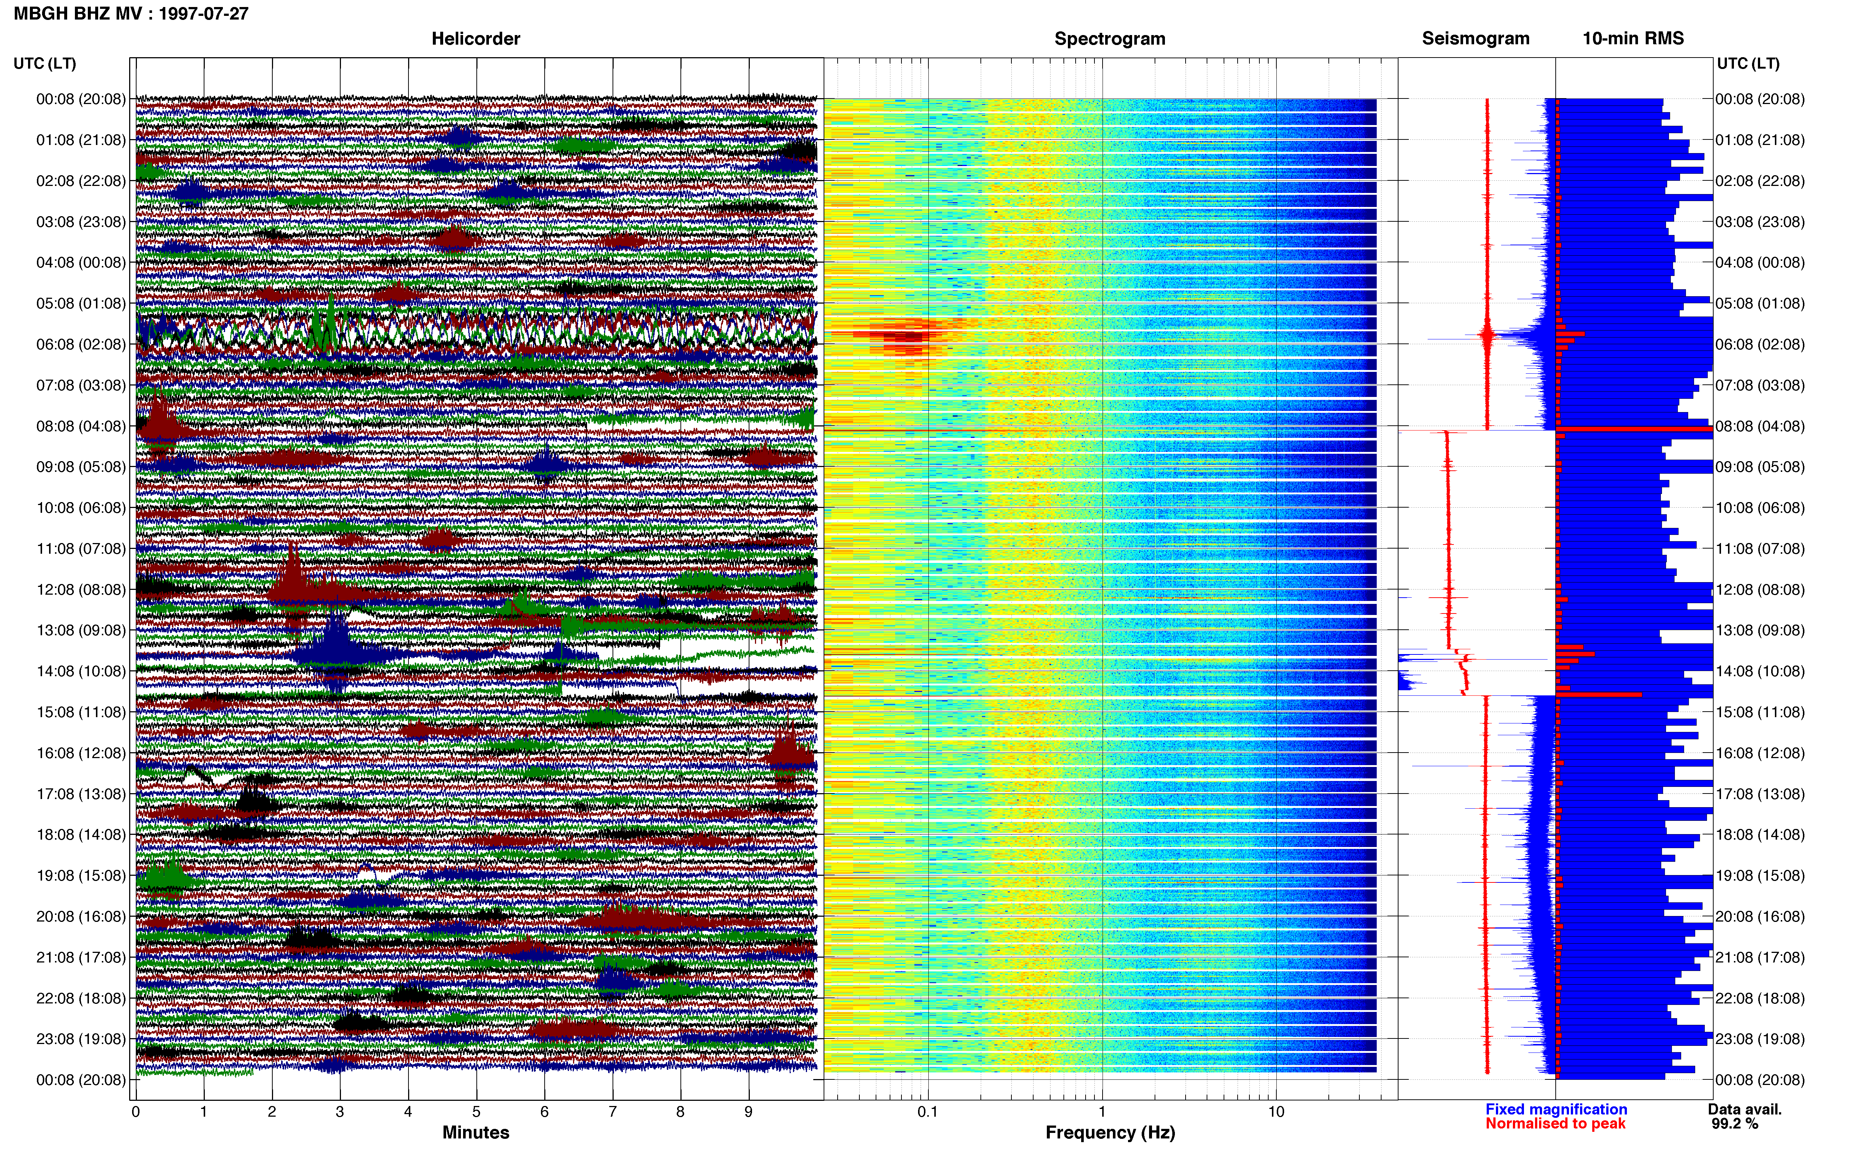The width and height of the screenshot is (1852, 1158).
Task: Click the left time label '19:08 (15:08)'
Action: (x=80, y=875)
